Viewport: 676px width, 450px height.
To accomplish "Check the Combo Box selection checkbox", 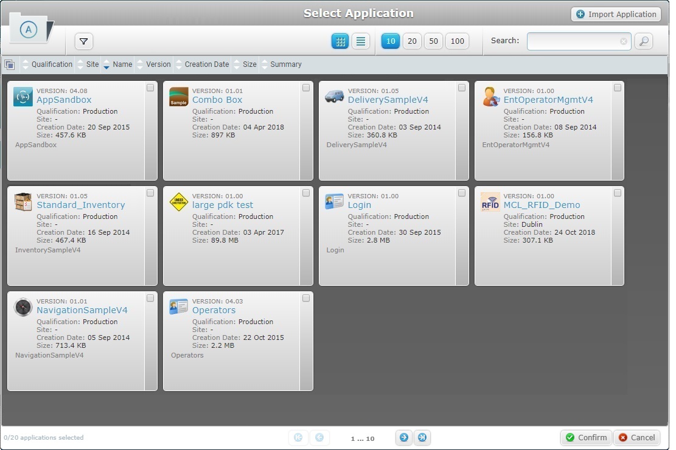I will 306,88.
